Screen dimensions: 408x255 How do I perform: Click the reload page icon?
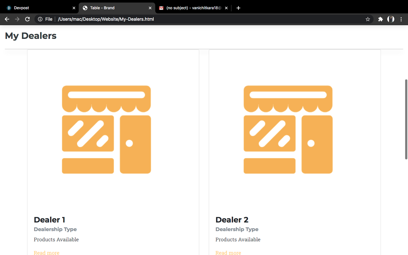coord(27,19)
